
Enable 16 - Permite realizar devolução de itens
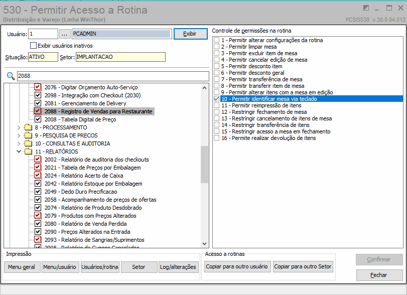(216, 138)
